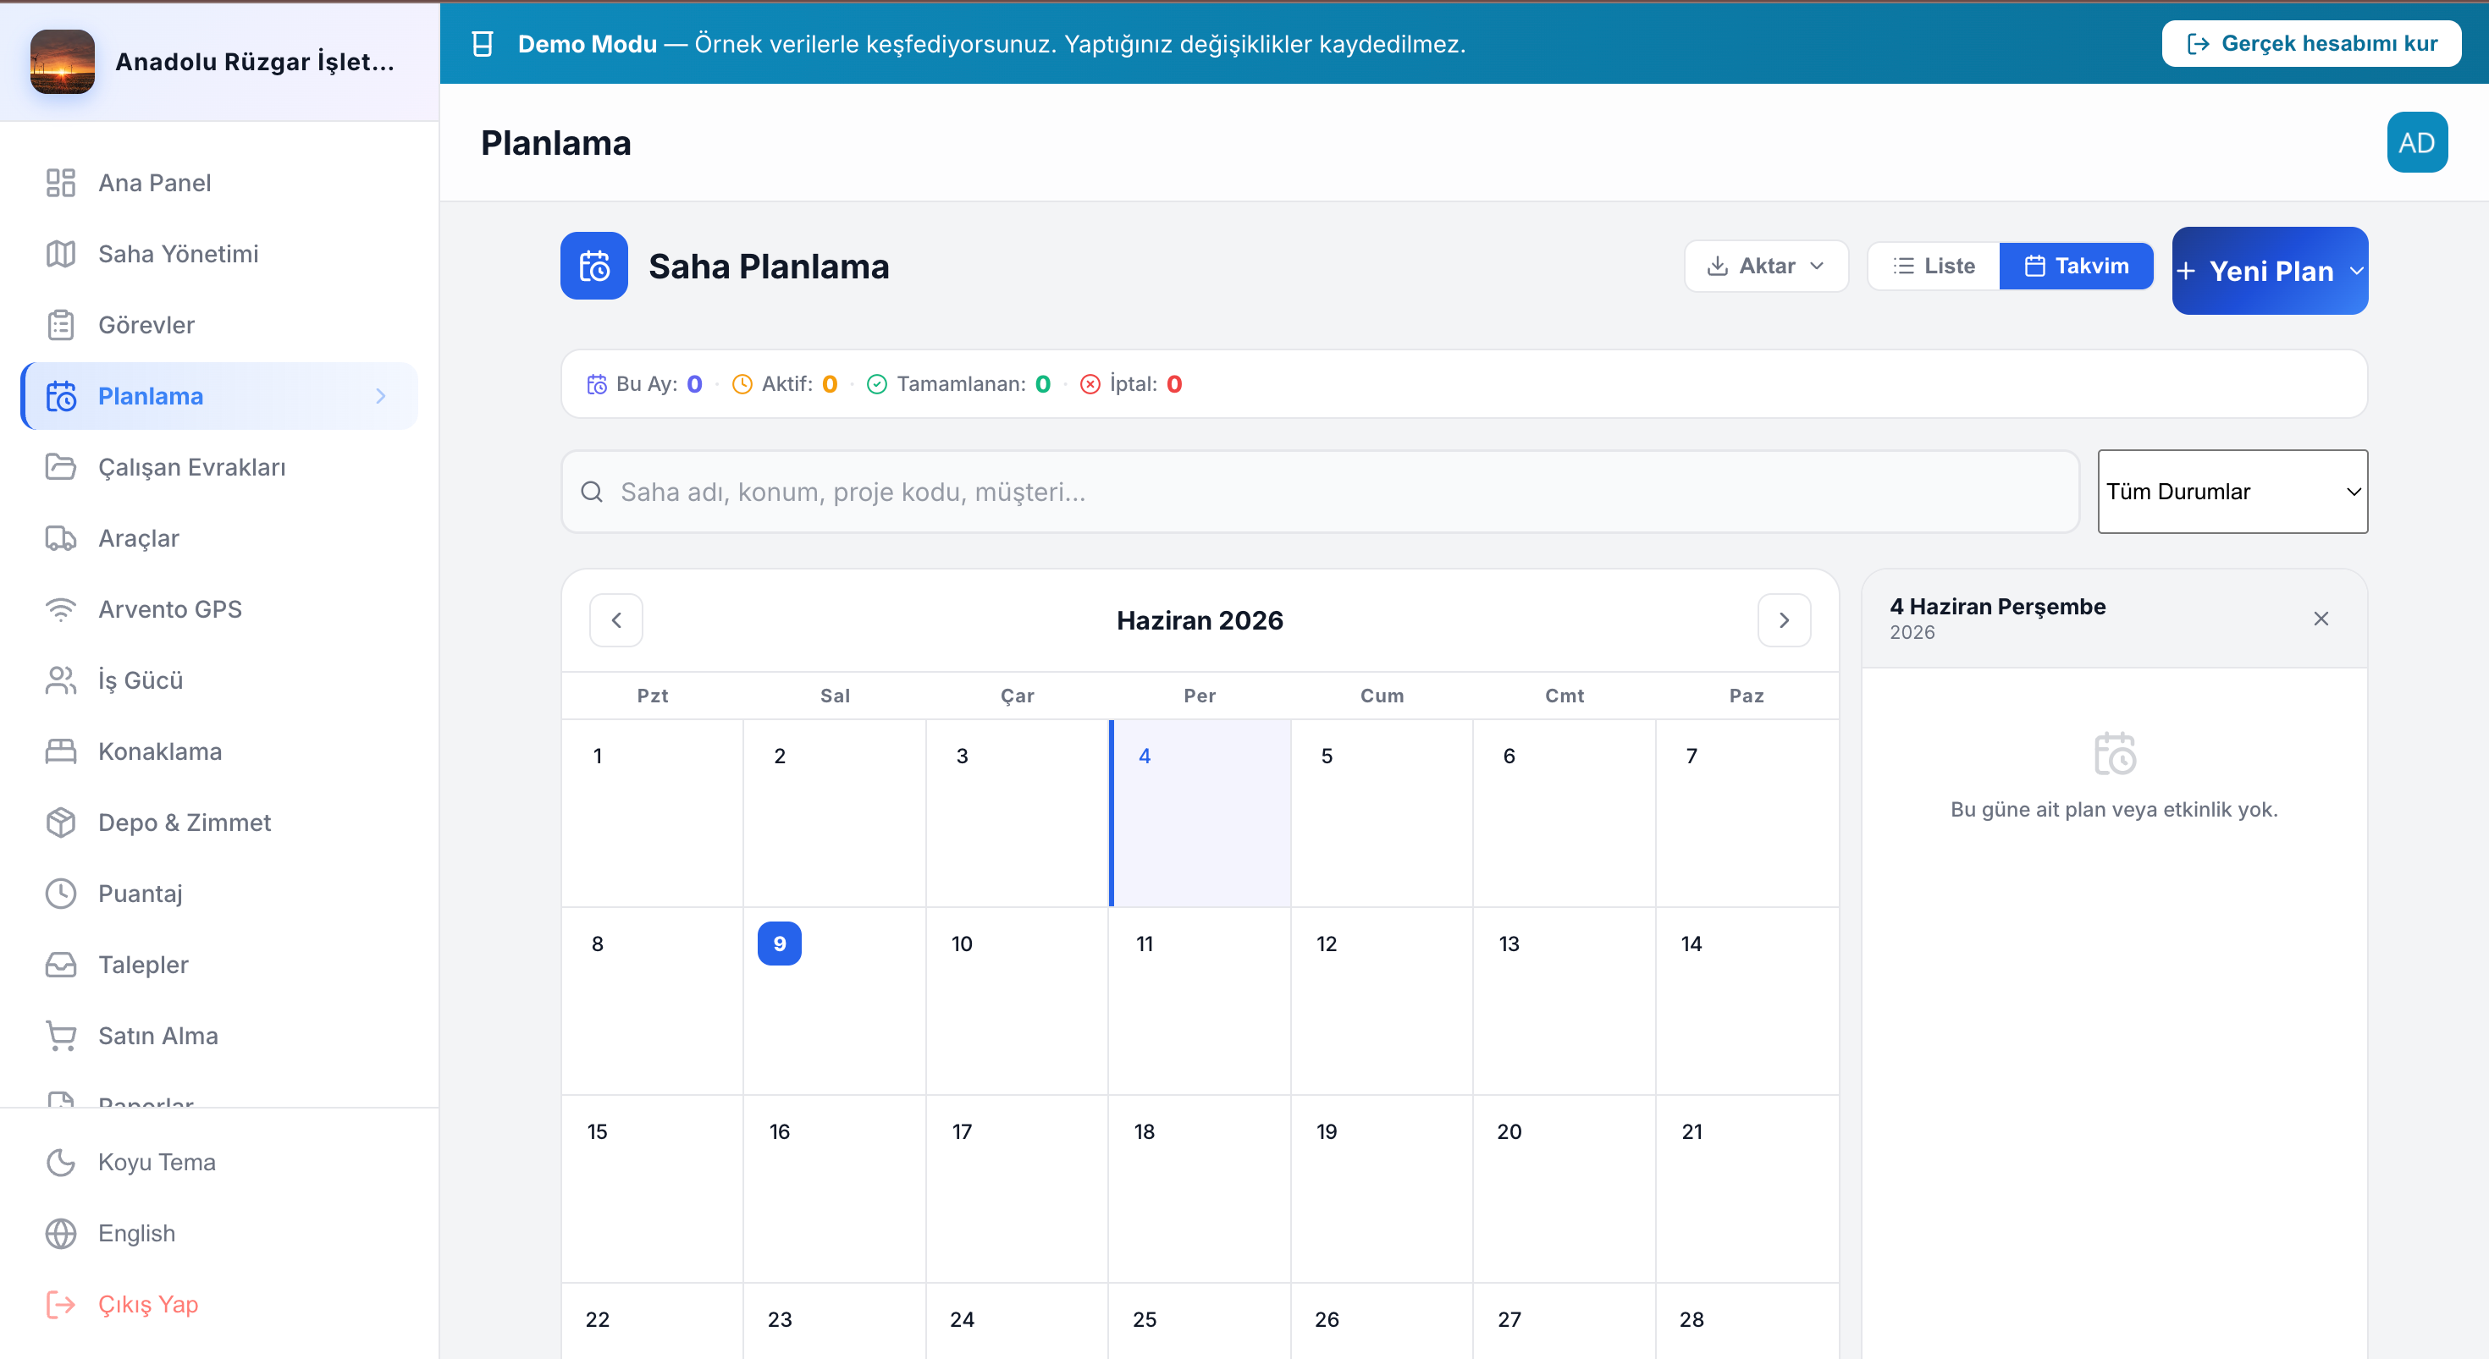Click the Anadolu Rüzgar company logo
The width and height of the screenshot is (2489, 1359).
pos(63,62)
